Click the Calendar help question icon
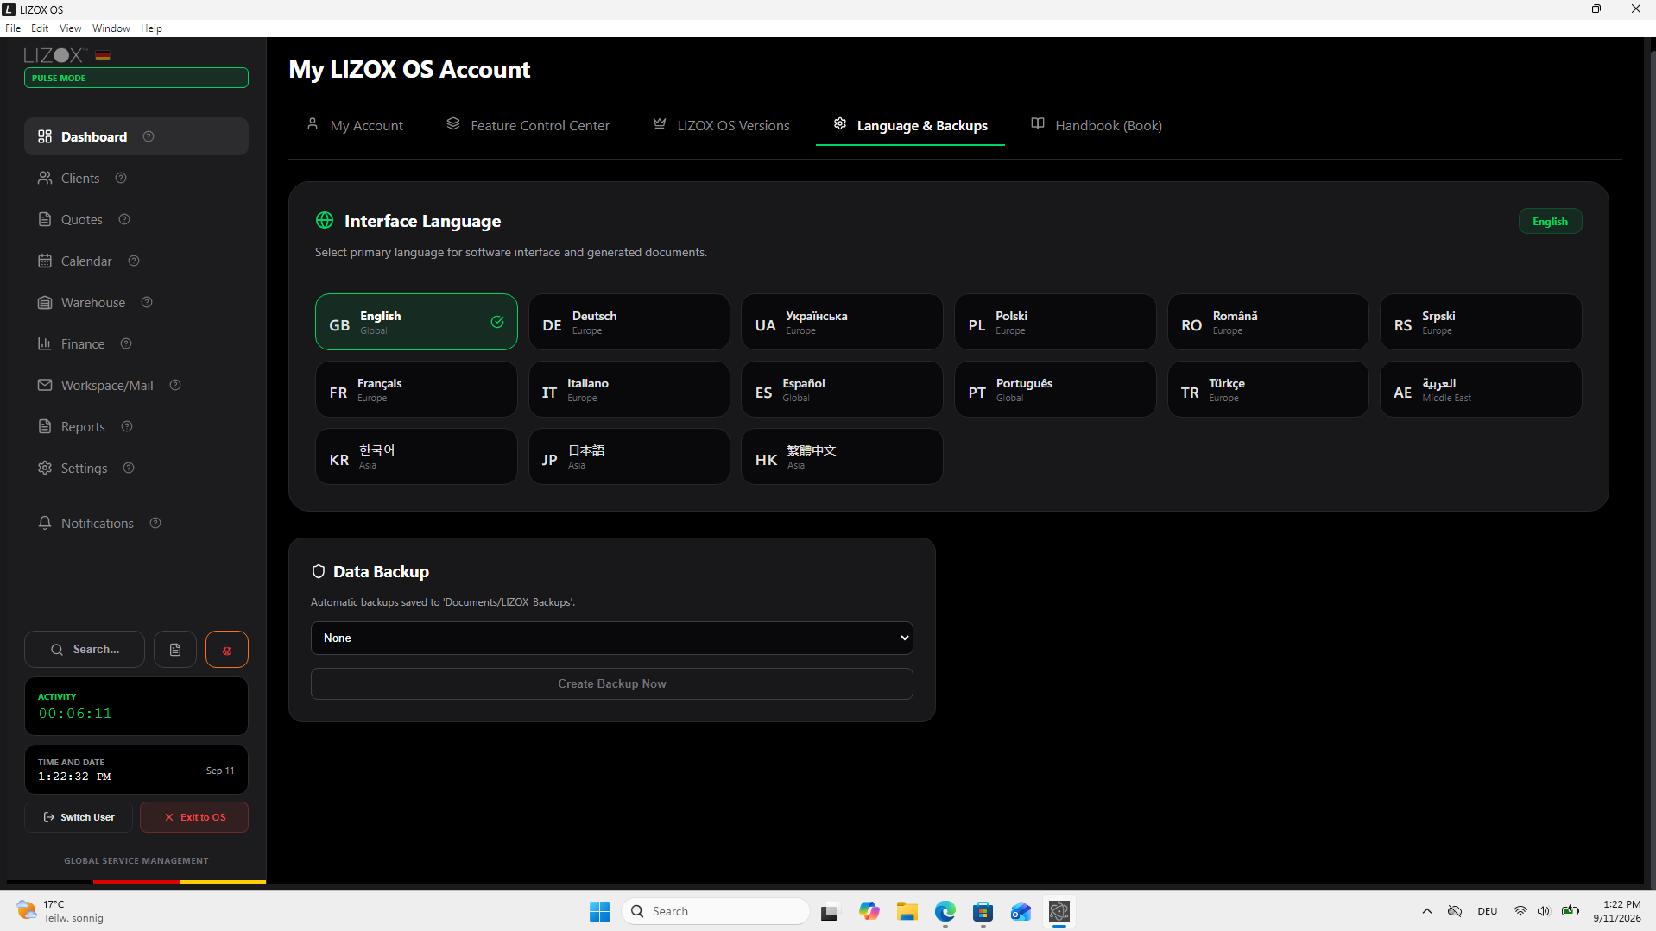The height and width of the screenshot is (931, 1656). point(134,261)
